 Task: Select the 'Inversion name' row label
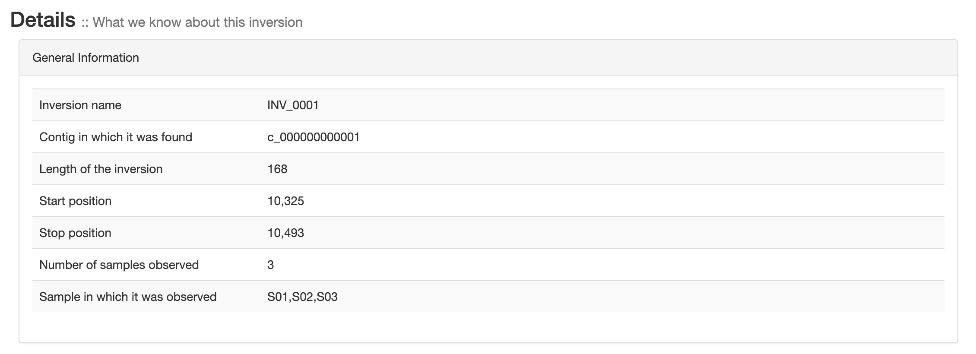[x=80, y=105]
